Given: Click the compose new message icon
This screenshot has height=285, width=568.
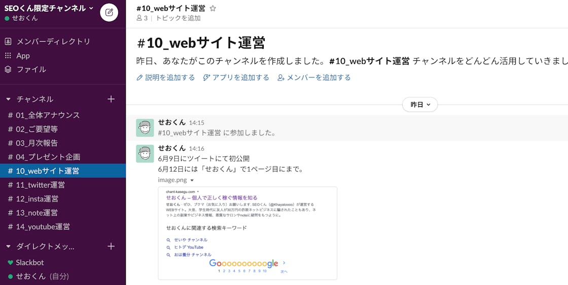Looking at the screenshot, I should [x=109, y=12].
